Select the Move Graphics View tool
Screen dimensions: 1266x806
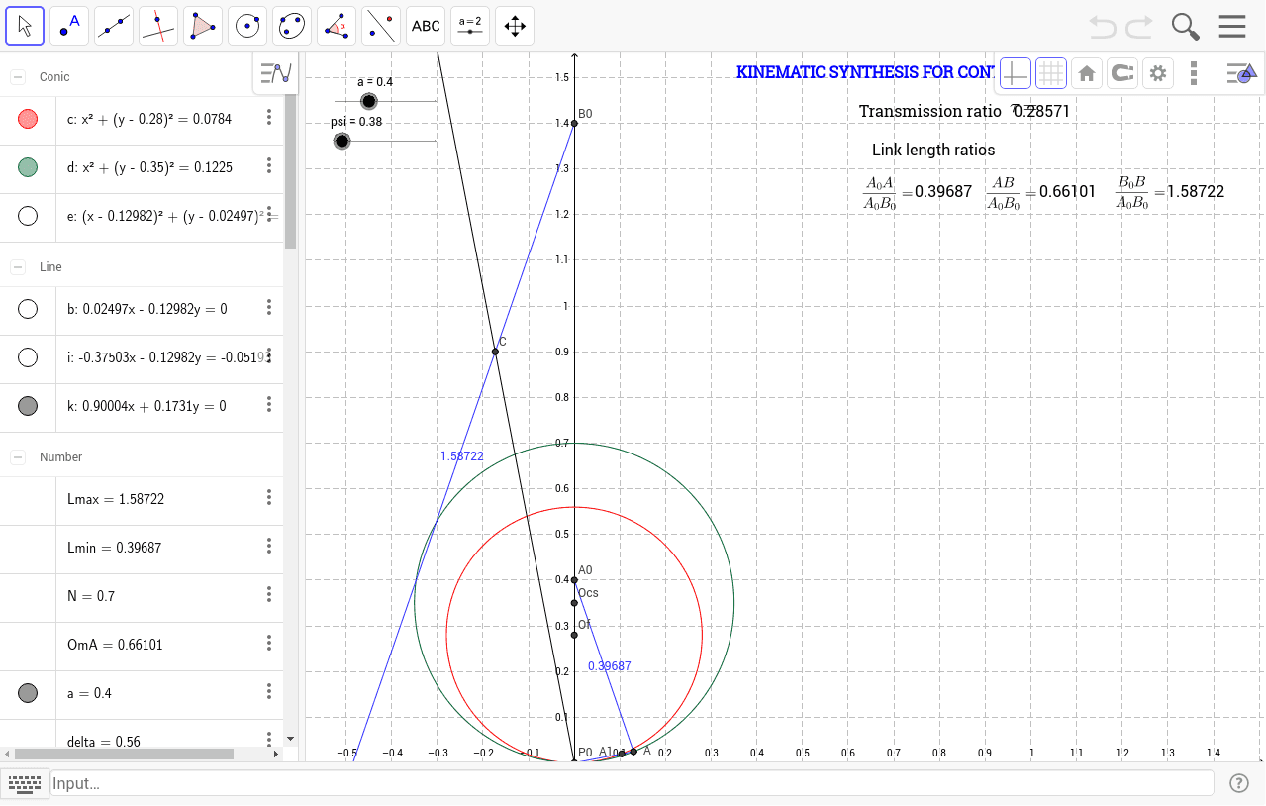515,26
